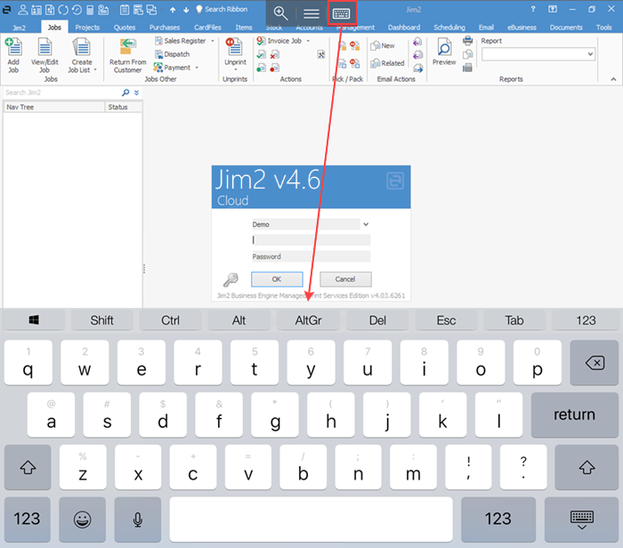The image size is (623, 548).
Task: Click Related in Email Actions
Action: pos(387,63)
